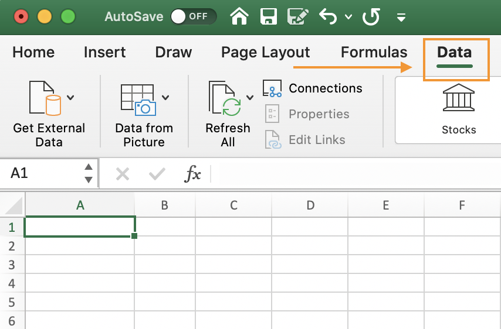Open the Name Box stepper arrows
The width and height of the screenshot is (501, 329).
click(x=89, y=173)
